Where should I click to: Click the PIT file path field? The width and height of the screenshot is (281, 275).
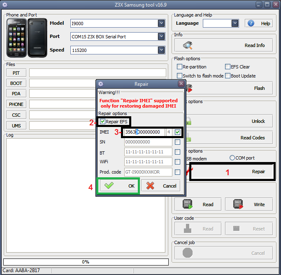click(98, 73)
